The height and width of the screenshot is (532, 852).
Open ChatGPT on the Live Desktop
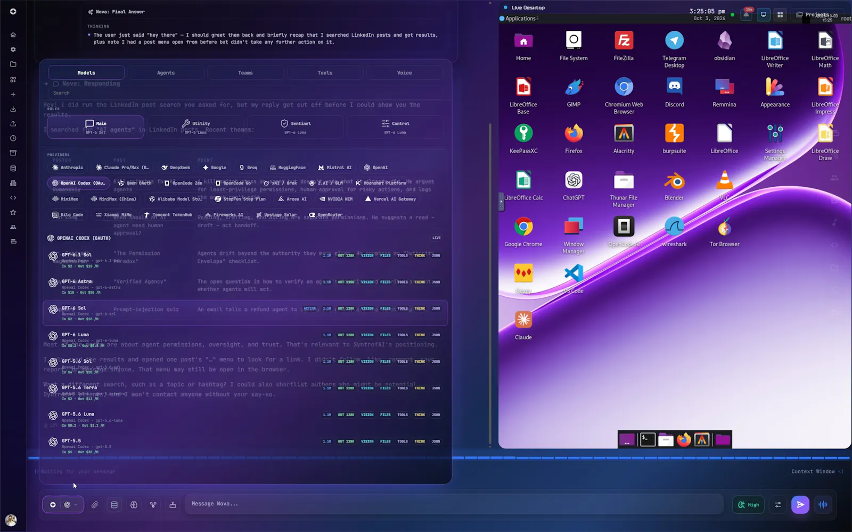(x=574, y=186)
